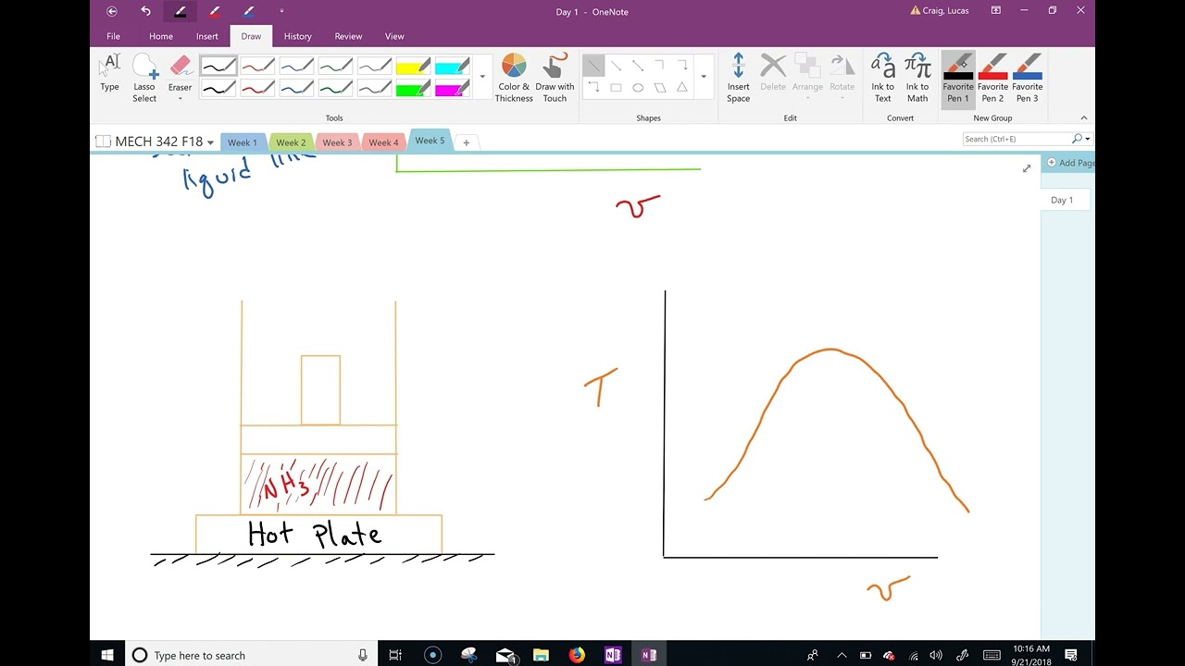Viewport: 1185px width, 666px height.
Task: Select Favorite Pen 3
Action: pyautogui.click(x=1028, y=78)
